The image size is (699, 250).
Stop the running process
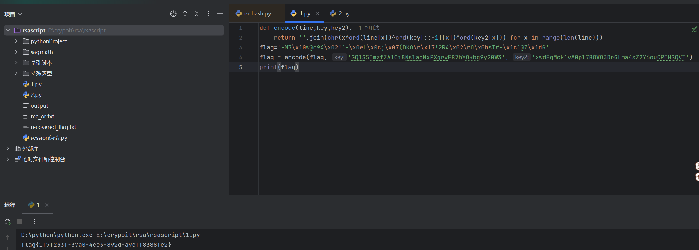click(x=20, y=222)
